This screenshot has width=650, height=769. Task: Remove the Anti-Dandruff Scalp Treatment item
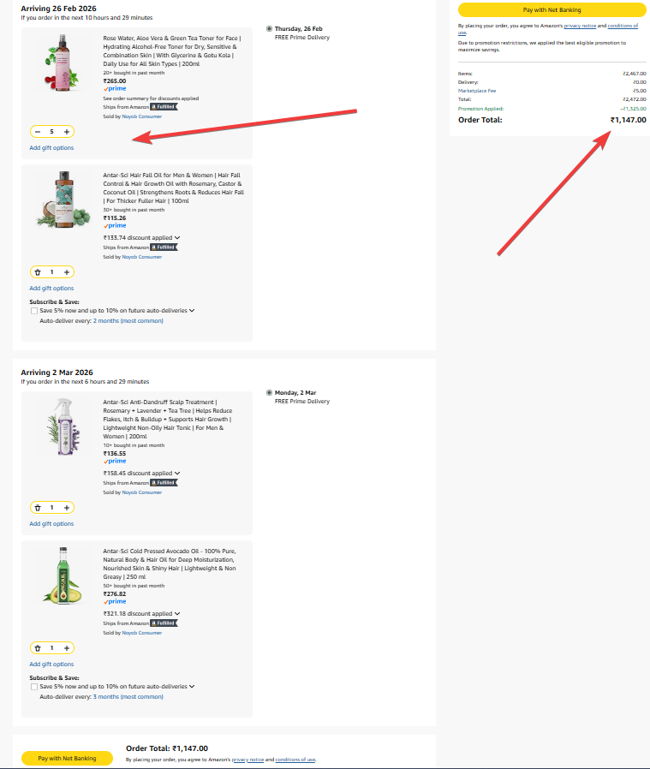38,508
